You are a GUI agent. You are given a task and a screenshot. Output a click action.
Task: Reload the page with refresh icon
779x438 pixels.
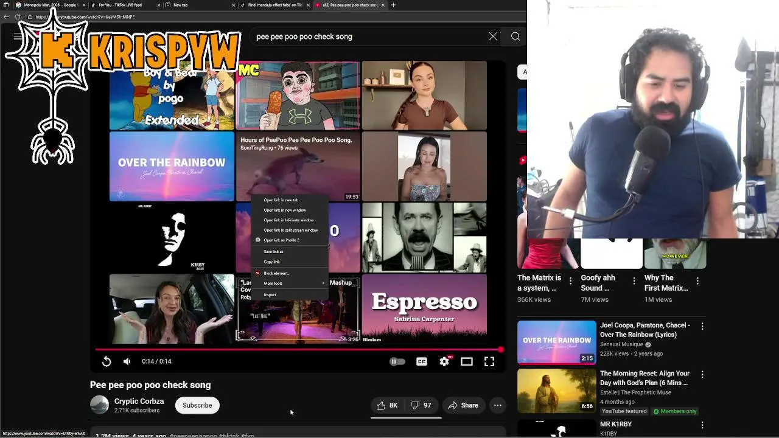pos(16,17)
